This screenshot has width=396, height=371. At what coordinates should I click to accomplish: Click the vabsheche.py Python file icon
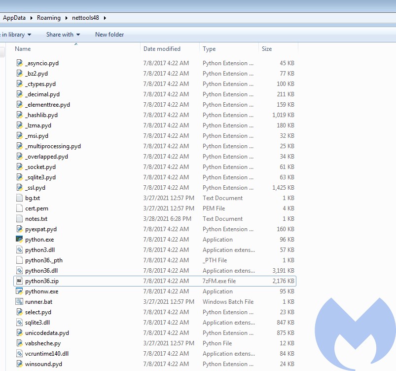pyautogui.click(x=19, y=343)
